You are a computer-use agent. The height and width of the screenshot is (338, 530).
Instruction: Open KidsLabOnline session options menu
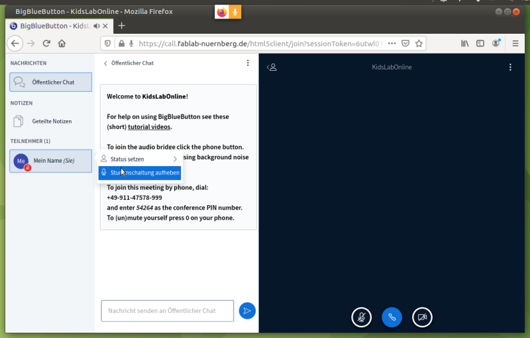click(x=510, y=67)
